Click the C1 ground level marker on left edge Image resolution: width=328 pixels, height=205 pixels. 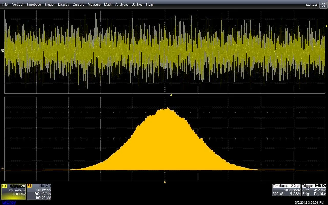tap(3, 50)
